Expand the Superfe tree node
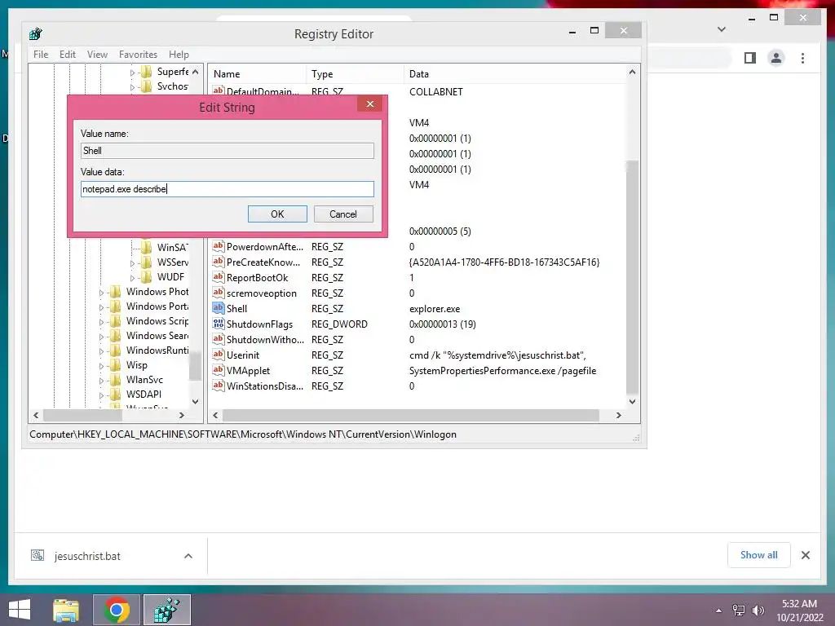This screenshot has height=626, width=835. click(132, 73)
